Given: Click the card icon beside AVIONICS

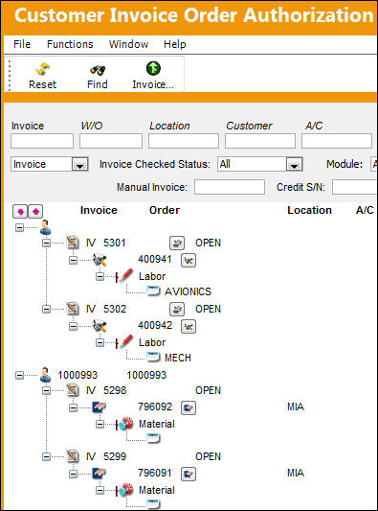Looking at the screenshot, I should tap(153, 290).
